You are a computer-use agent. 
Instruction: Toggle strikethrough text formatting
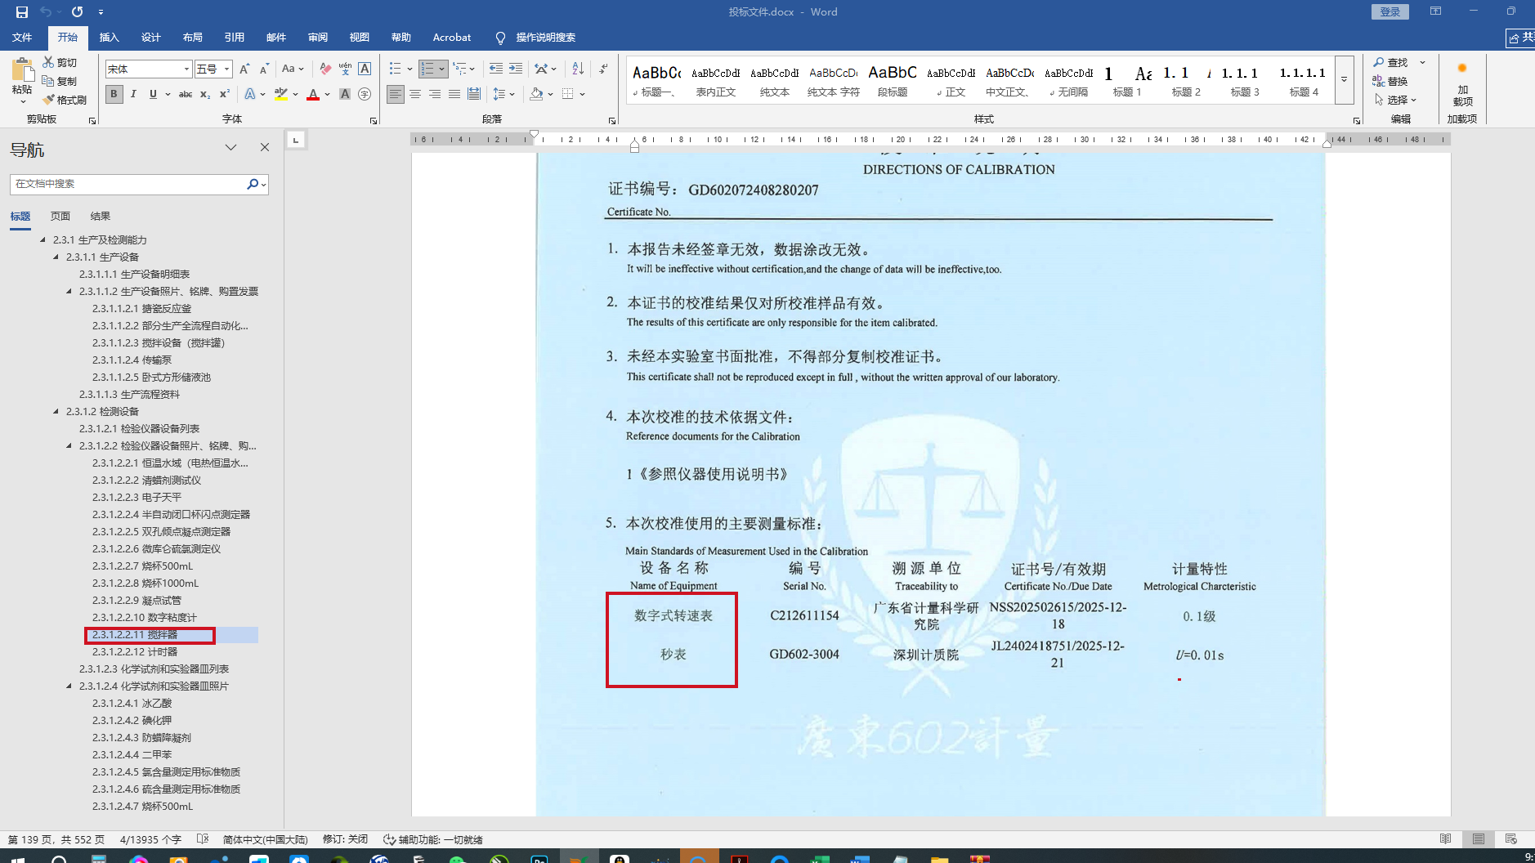point(186,94)
